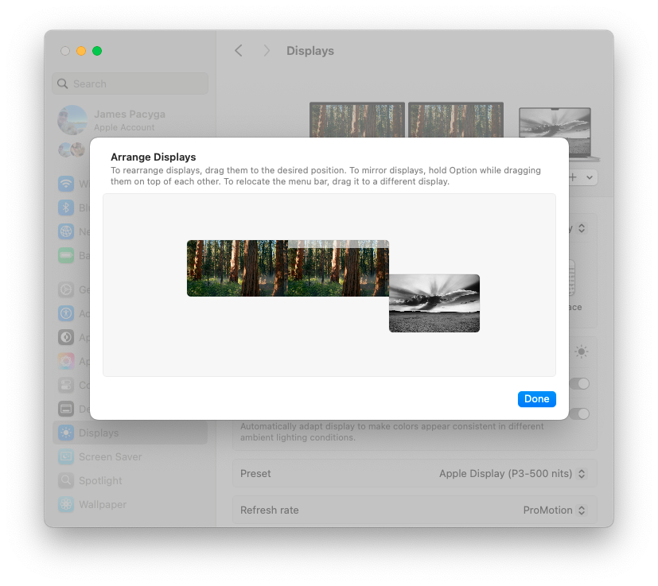
Task: Open the Family avatars item under the account
Action: point(72,149)
